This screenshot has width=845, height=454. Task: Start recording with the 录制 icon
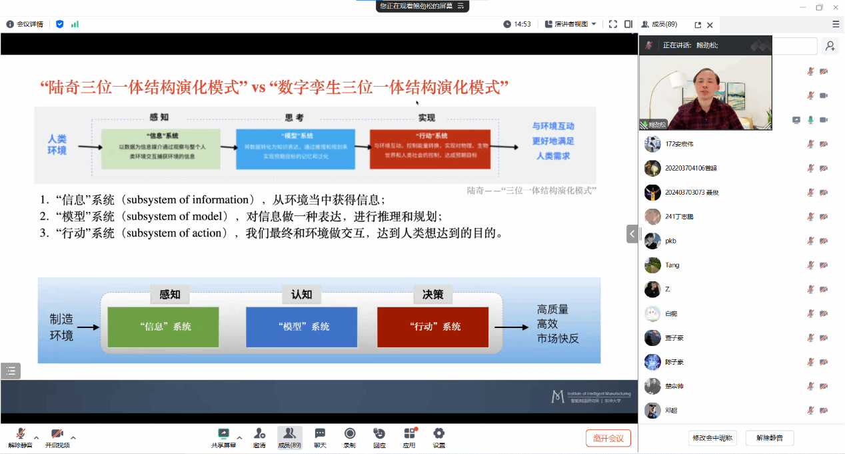(350, 437)
